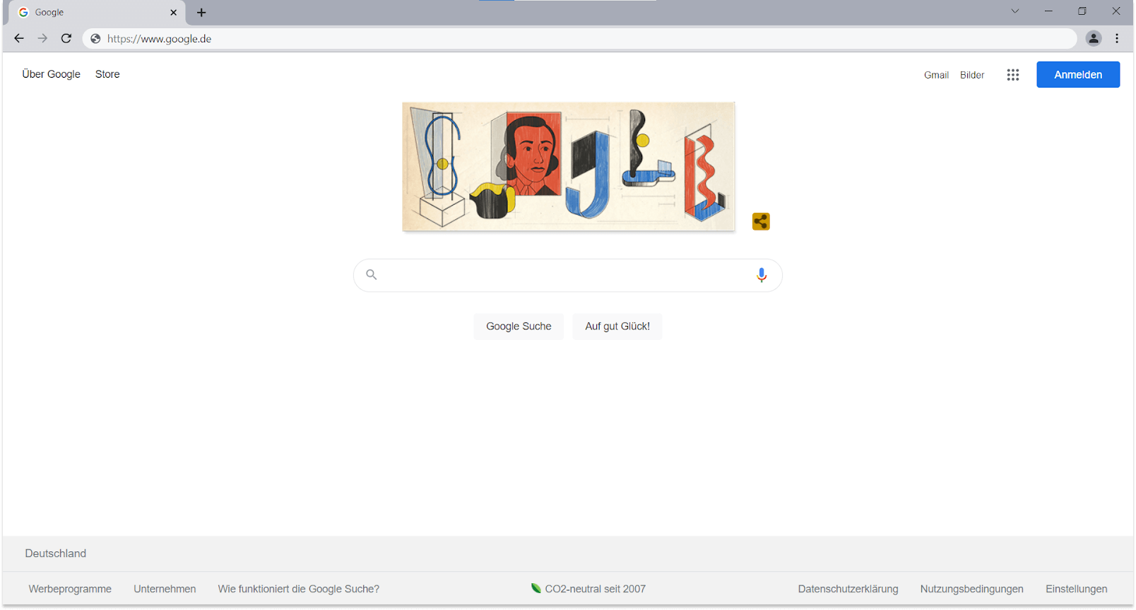Click Auf gut Glück! button

(617, 327)
